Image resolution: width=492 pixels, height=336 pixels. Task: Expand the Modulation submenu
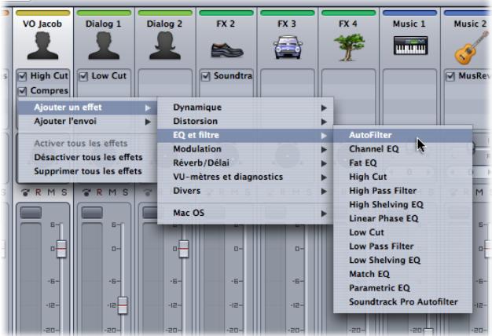pyautogui.click(x=245, y=149)
